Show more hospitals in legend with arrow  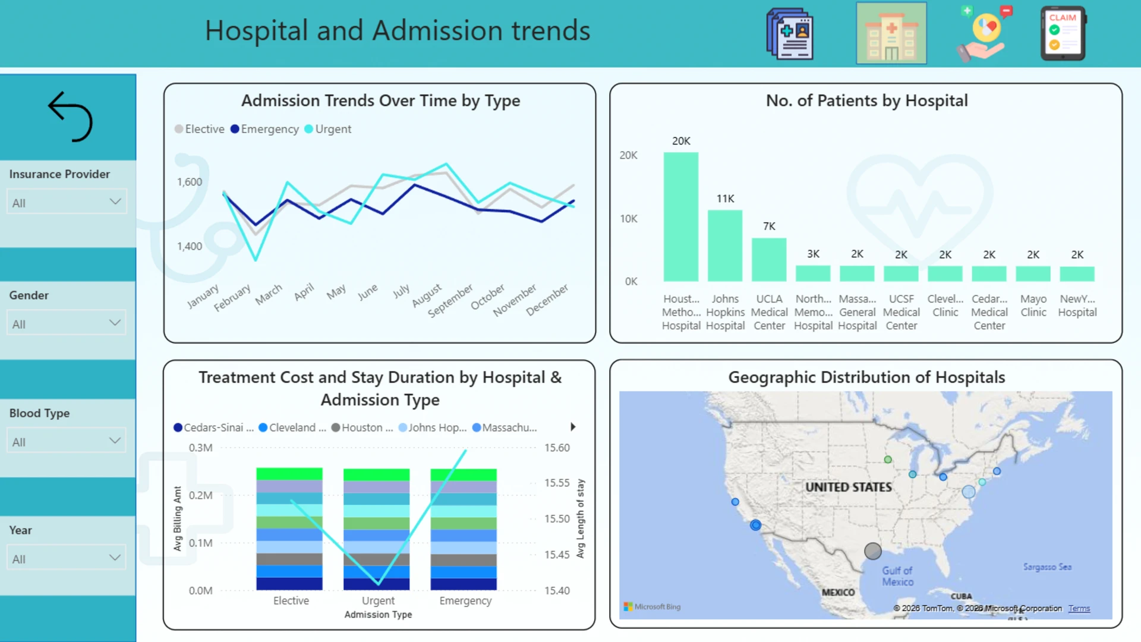[x=573, y=427]
